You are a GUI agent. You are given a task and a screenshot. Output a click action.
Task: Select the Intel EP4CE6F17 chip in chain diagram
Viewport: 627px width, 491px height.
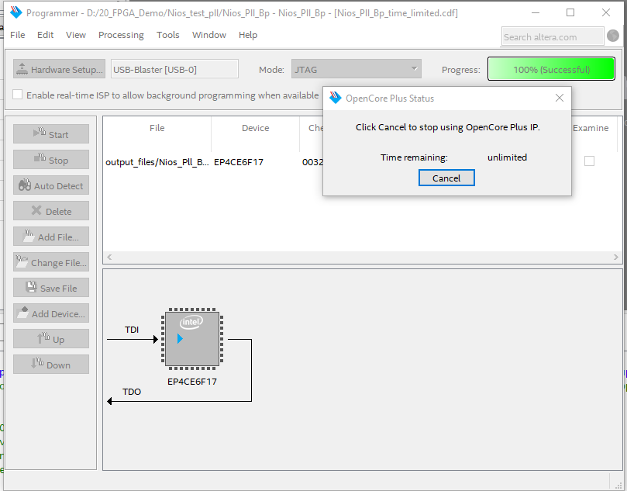192,339
